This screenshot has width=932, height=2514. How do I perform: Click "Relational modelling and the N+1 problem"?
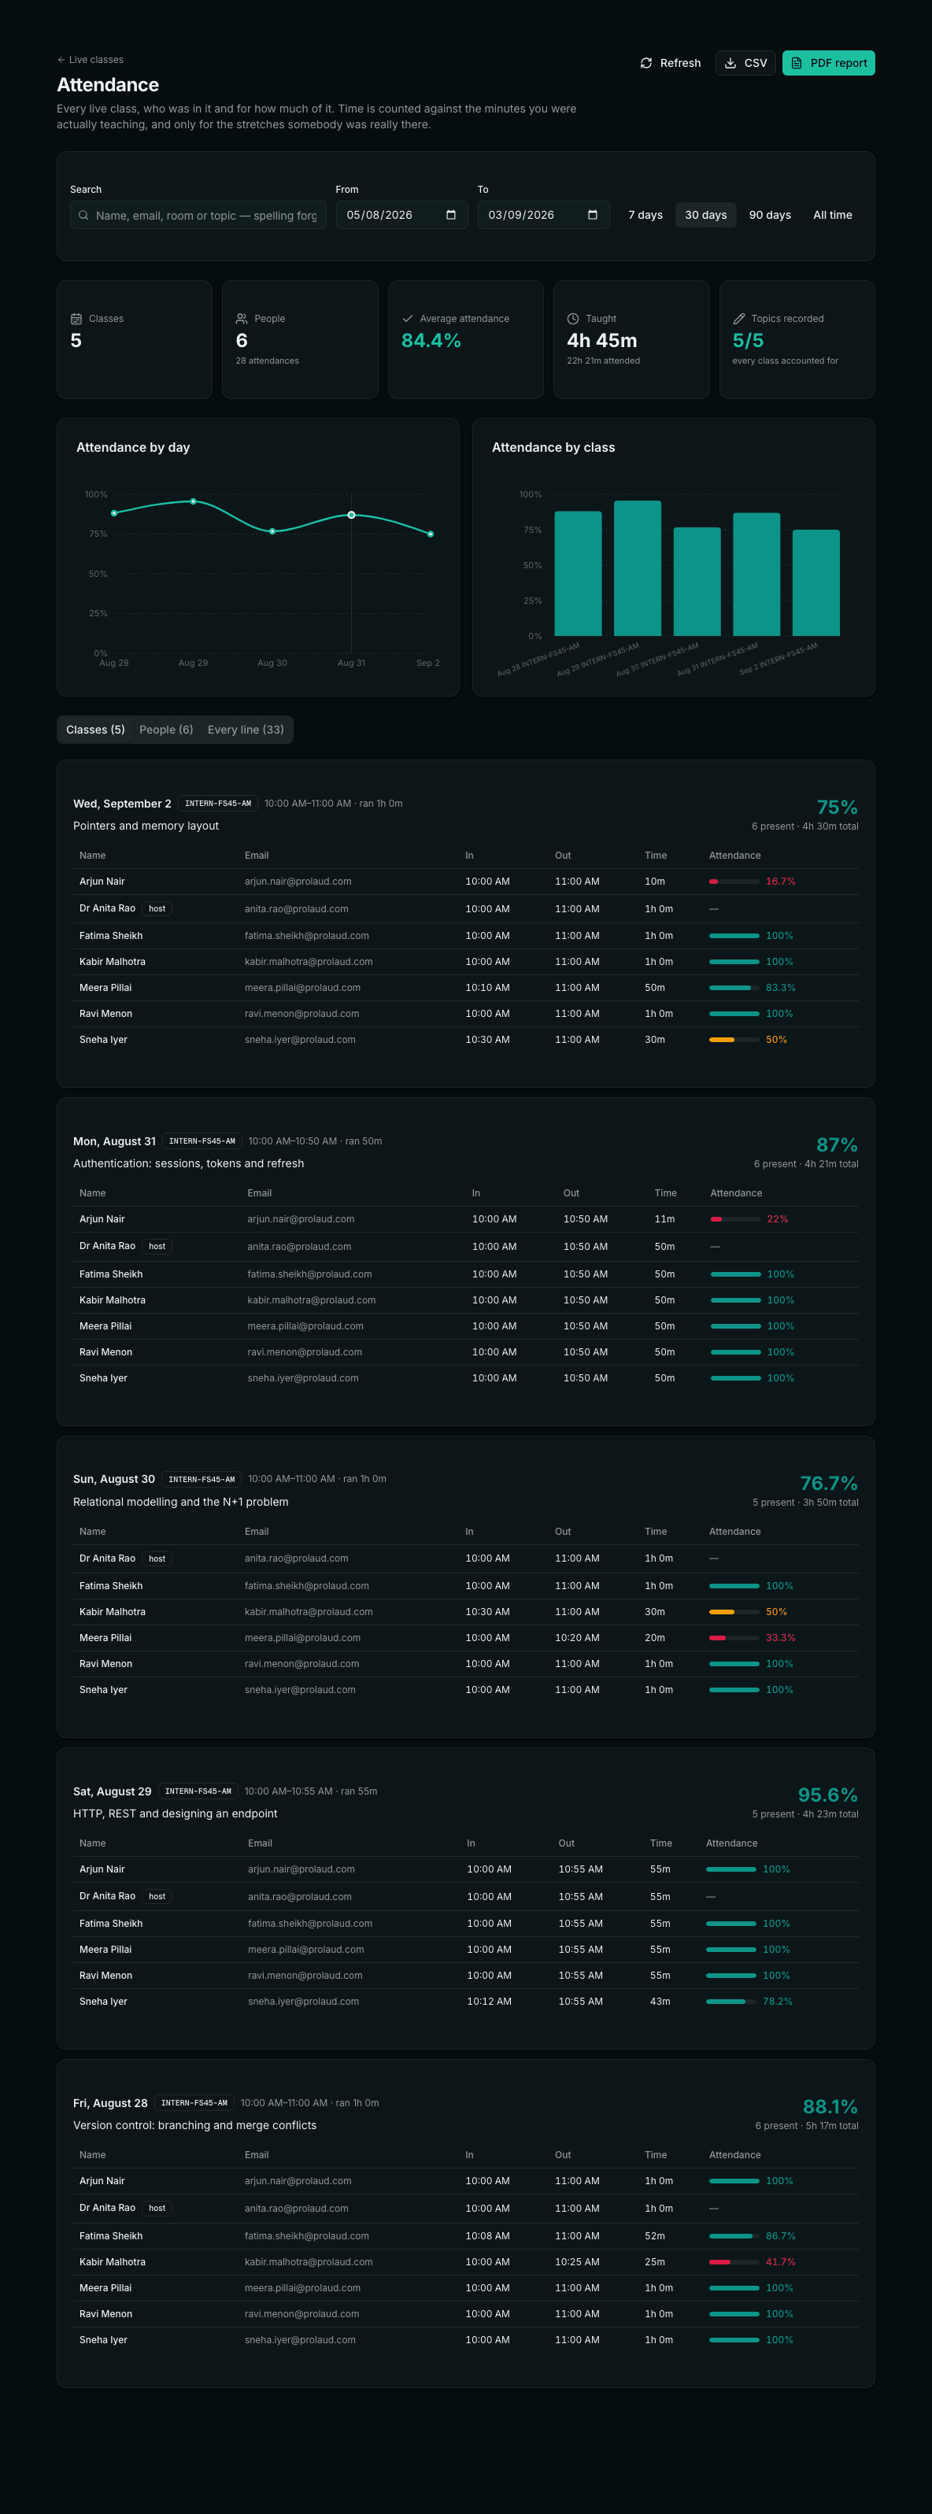(180, 1503)
